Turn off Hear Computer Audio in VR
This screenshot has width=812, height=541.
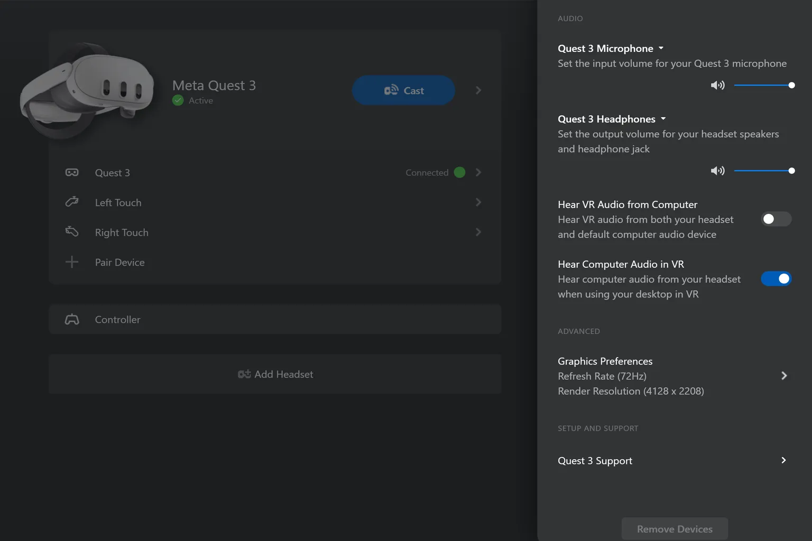click(776, 278)
